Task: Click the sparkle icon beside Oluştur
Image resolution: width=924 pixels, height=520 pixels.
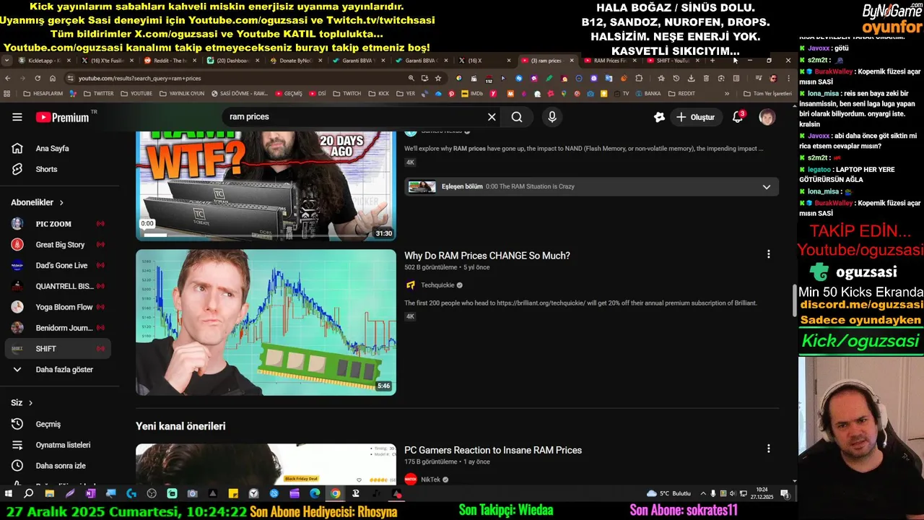Action: 659,117
